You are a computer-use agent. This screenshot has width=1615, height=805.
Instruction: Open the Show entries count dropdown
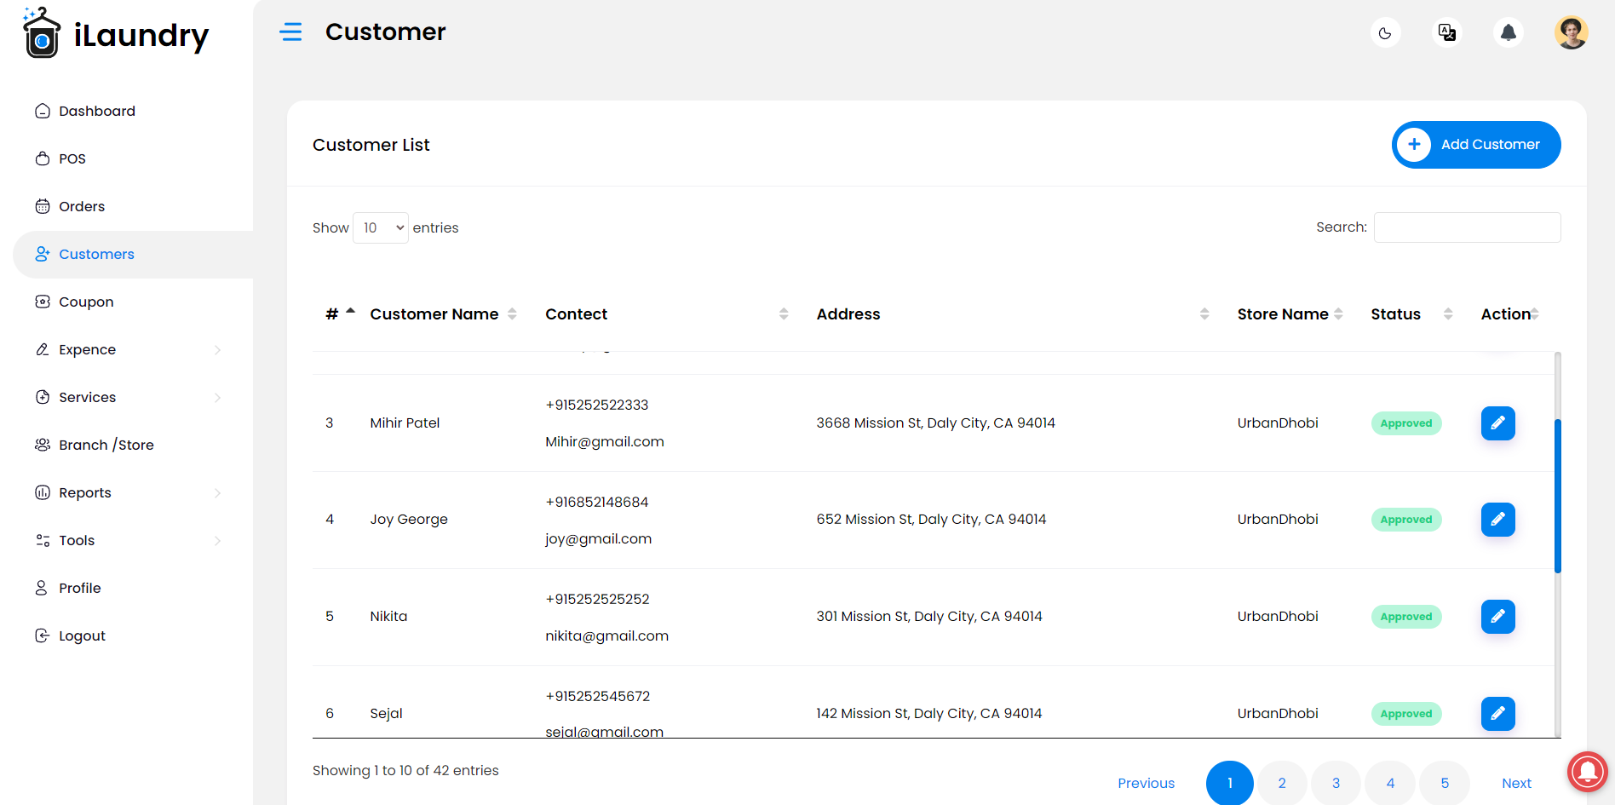(x=381, y=227)
